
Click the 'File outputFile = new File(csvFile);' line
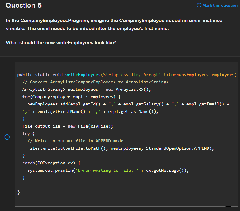click(68, 126)
